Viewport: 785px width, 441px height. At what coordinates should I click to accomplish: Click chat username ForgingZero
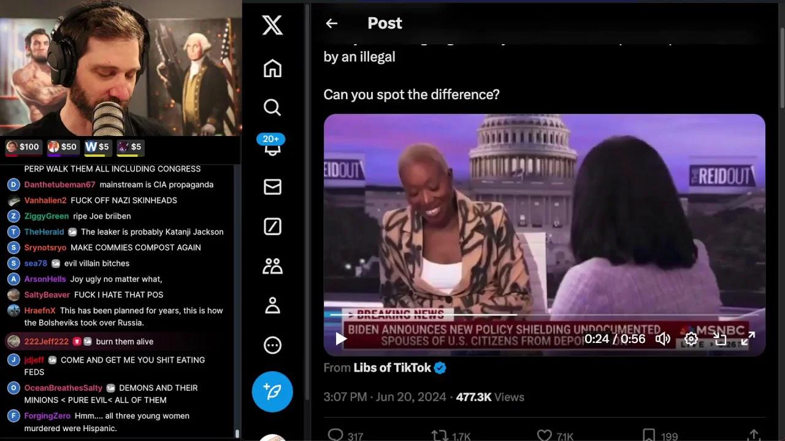click(x=47, y=416)
